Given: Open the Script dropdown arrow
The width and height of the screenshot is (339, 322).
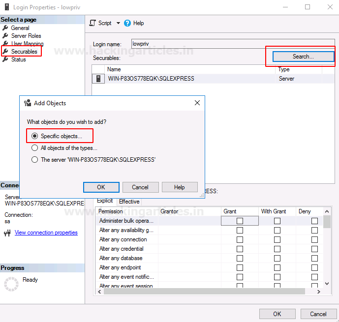Looking at the screenshot, I should (x=118, y=23).
